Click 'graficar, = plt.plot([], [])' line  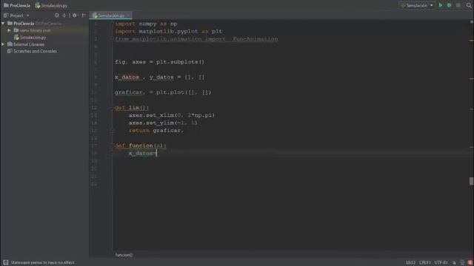tap(163, 92)
